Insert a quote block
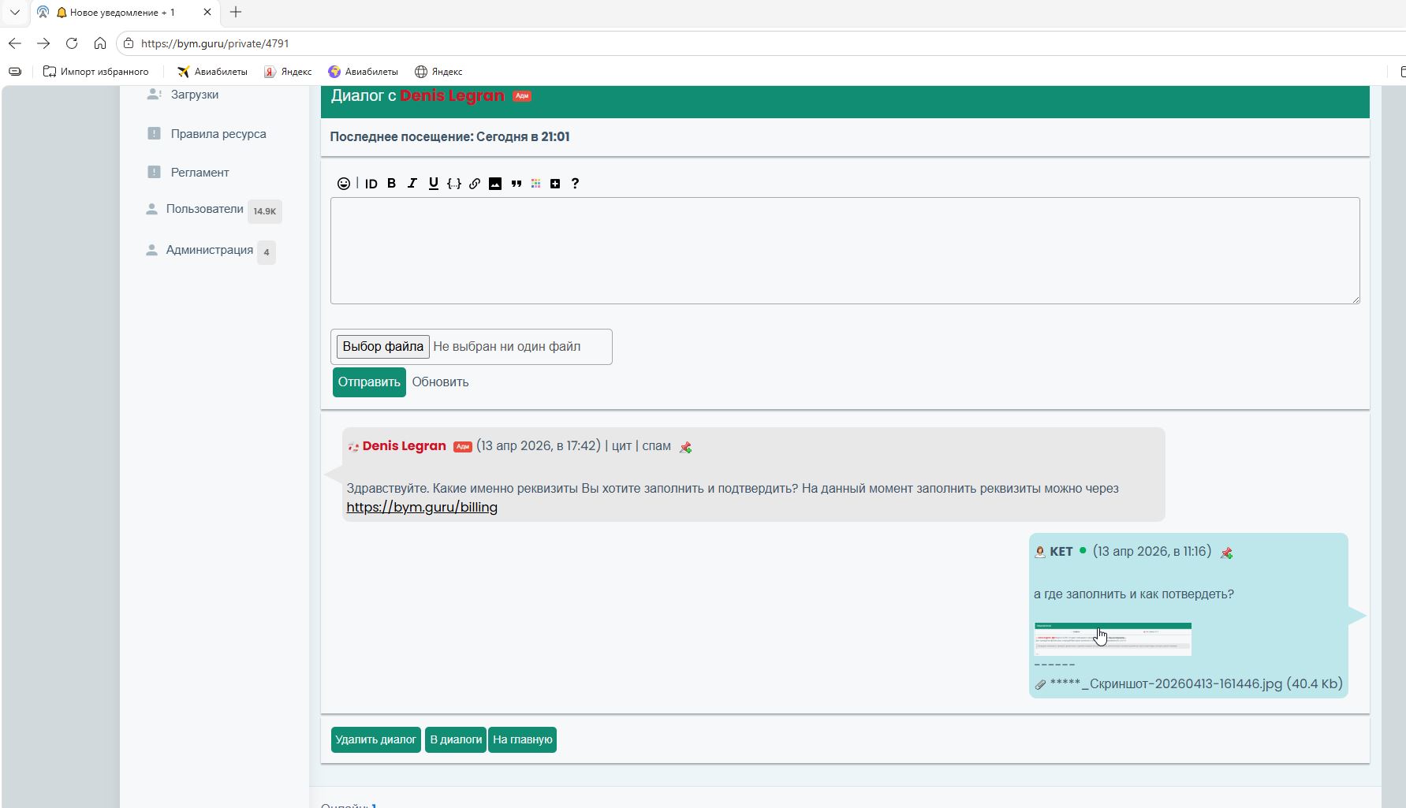 point(517,184)
